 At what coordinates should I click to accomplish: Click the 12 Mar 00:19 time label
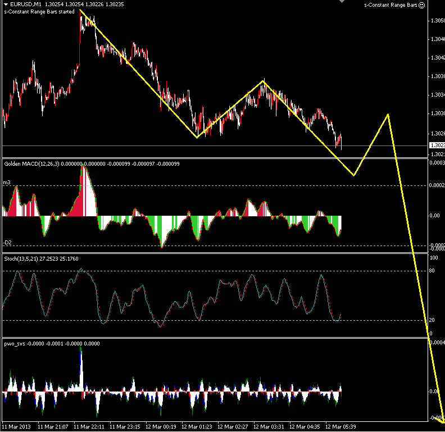pos(161,426)
